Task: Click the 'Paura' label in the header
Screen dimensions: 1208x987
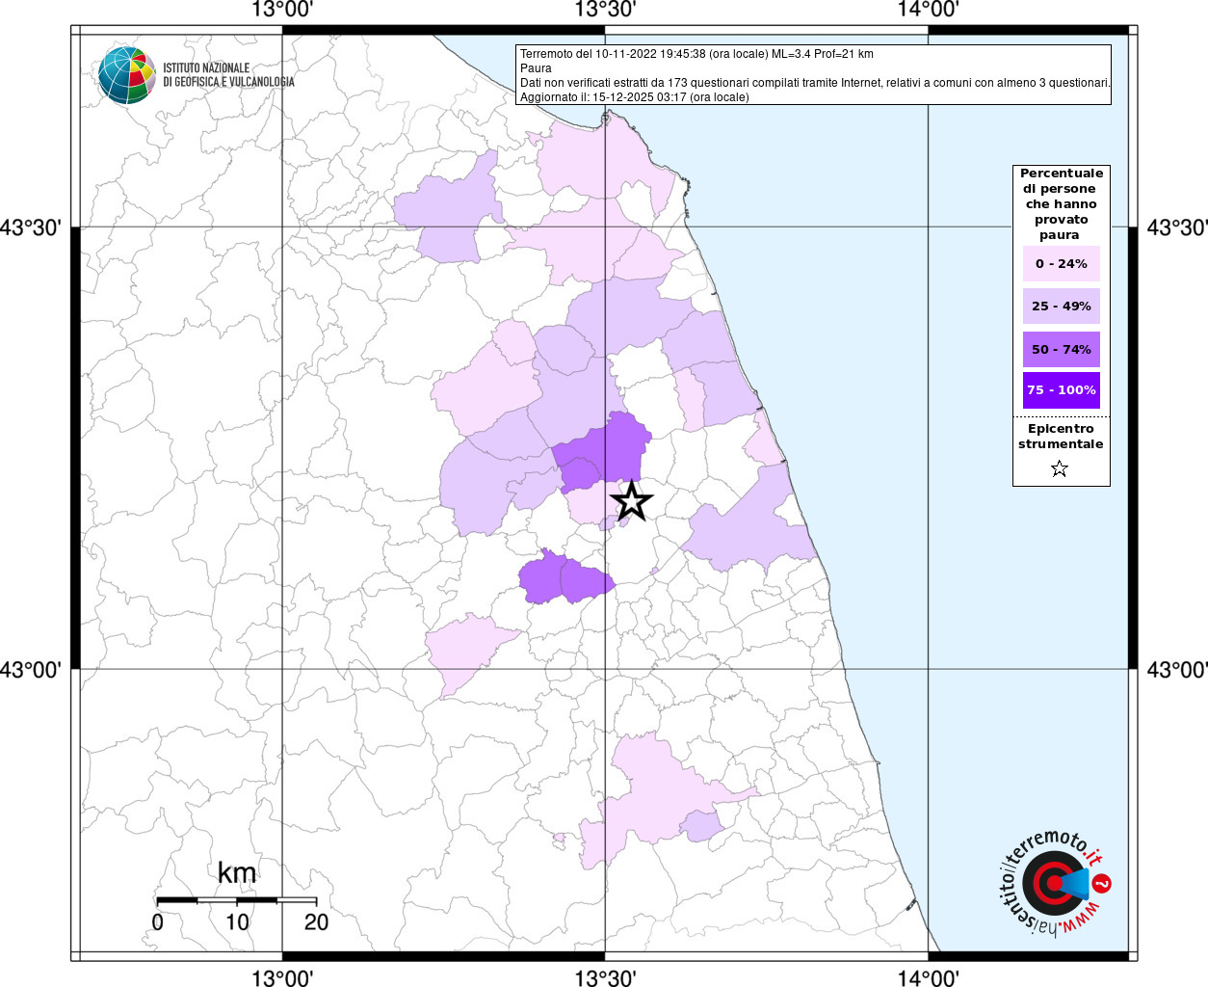Action: (x=536, y=68)
